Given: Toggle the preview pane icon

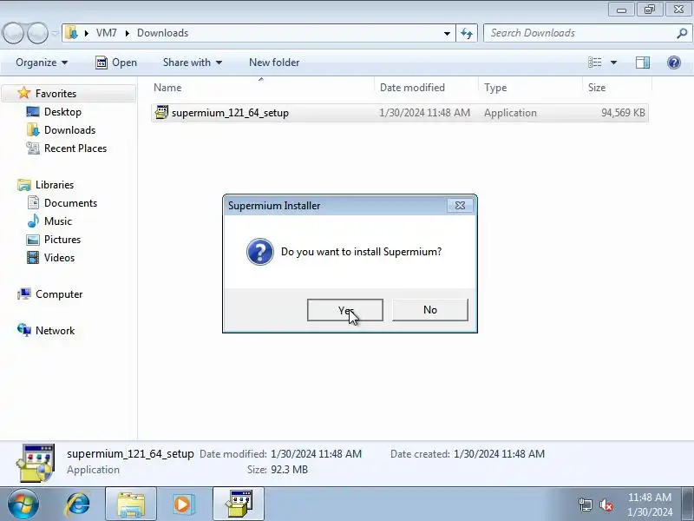Looking at the screenshot, I should (643, 63).
